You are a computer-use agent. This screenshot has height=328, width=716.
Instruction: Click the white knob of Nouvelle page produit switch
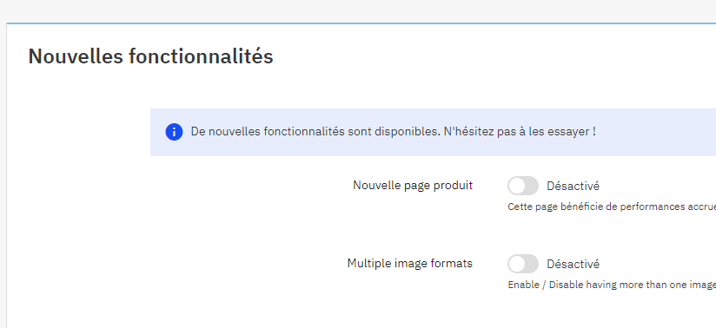(x=517, y=186)
